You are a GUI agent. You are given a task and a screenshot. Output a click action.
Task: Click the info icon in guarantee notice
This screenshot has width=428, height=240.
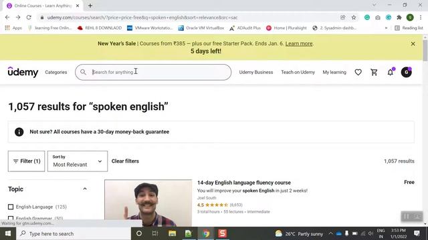click(19, 132)
